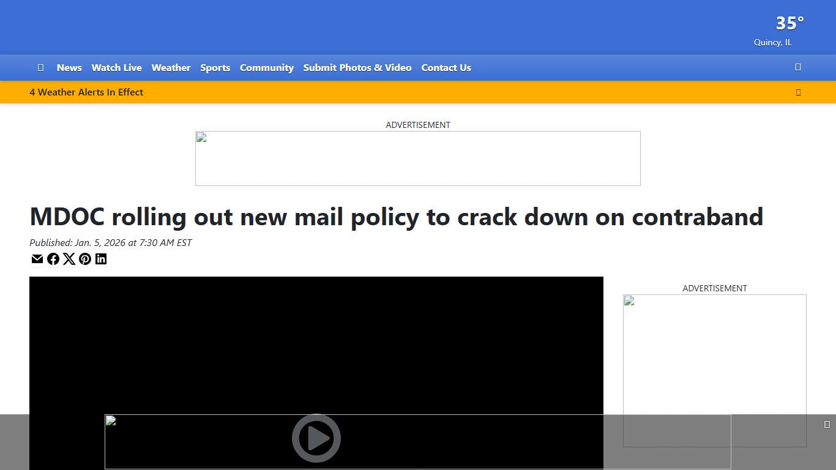Screen dimensions: 836x470
Task: Share article on X
Action: [69, 259]
